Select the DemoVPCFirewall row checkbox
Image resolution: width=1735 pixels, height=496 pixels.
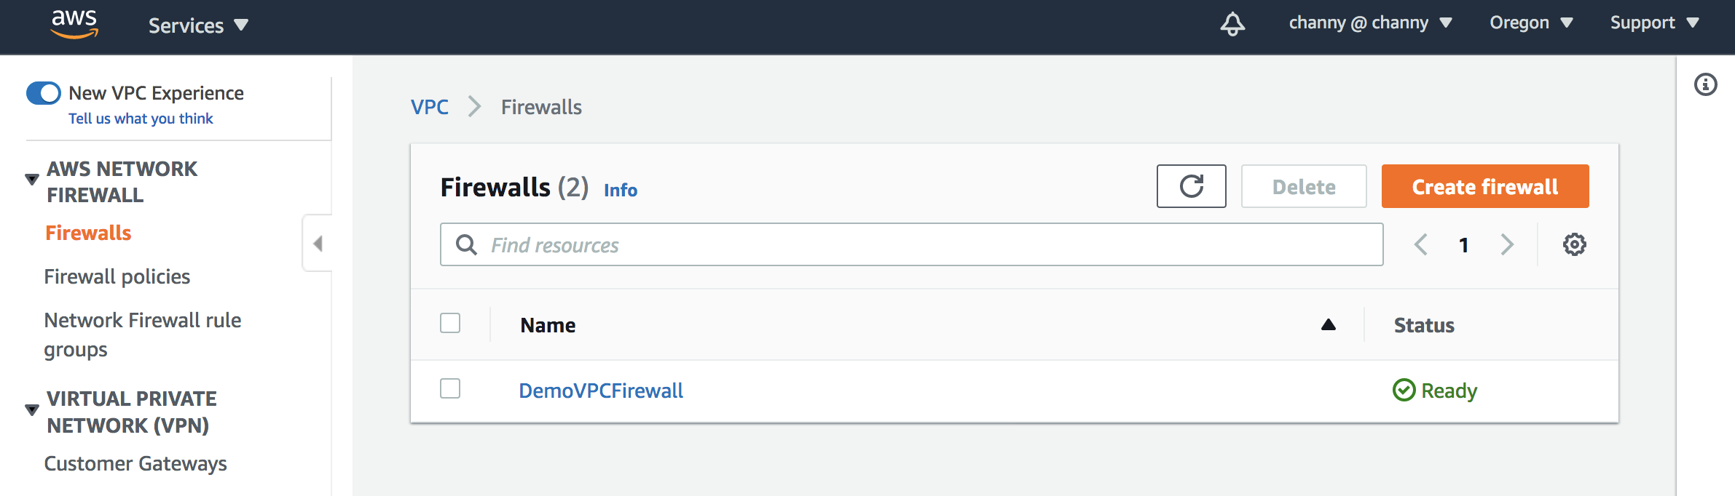coord(450,388)
